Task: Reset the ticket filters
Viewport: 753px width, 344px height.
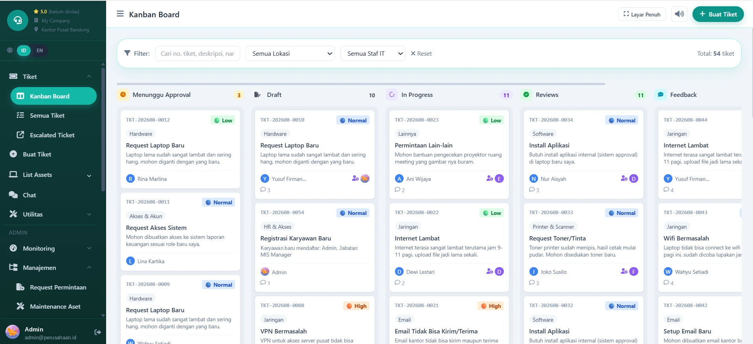Action: tap(421, 53)
